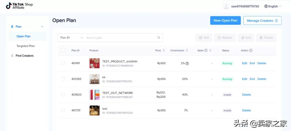Image resolution: width=291 pixels, height=131 pixels.
Task: Click Running status of plan 401283
Action: click(x=227, y=79)
